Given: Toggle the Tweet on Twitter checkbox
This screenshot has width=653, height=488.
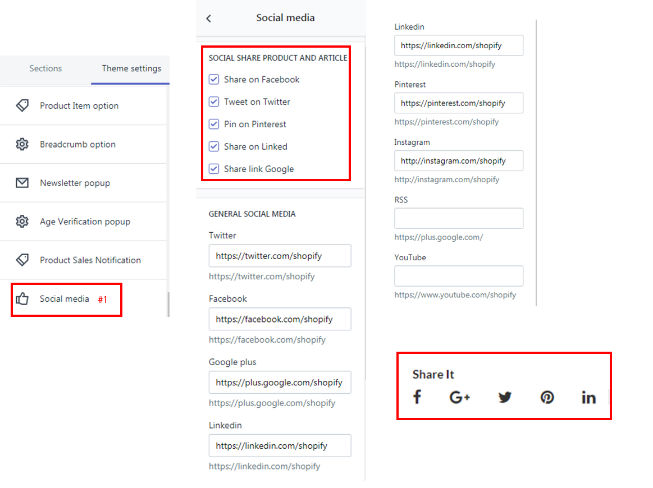Looking at the screenshot, I should tap(214, 102).
